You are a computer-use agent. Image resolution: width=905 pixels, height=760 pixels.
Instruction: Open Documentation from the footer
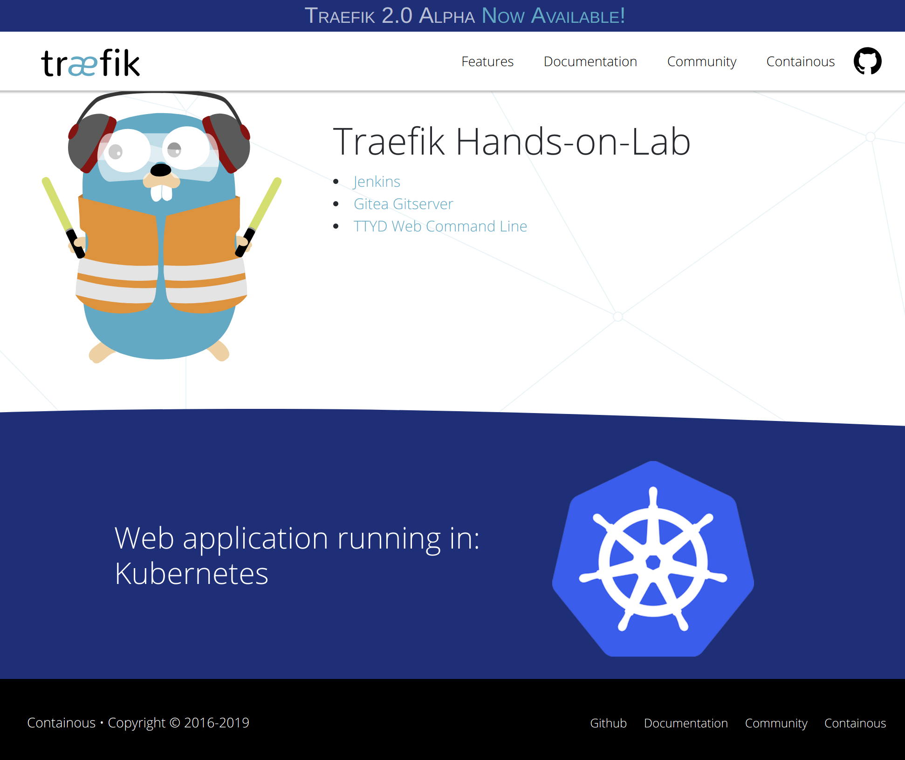[686, 723]
